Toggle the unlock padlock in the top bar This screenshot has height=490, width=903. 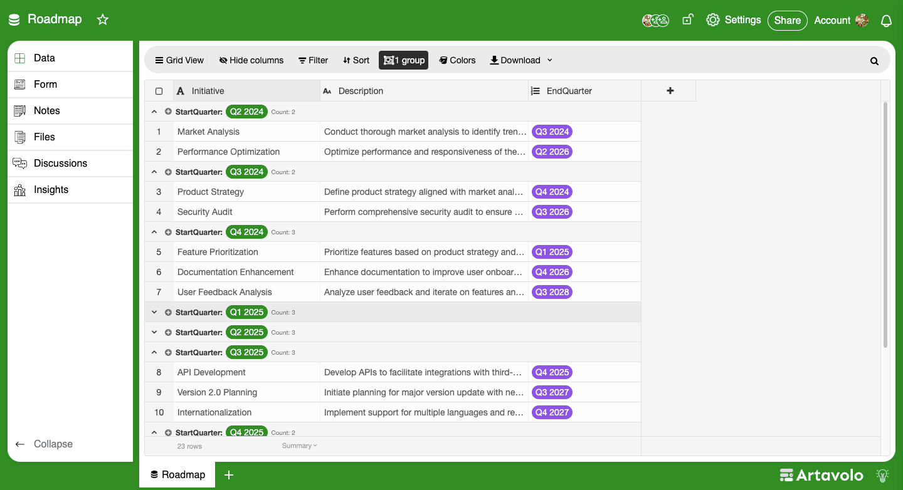687,19
